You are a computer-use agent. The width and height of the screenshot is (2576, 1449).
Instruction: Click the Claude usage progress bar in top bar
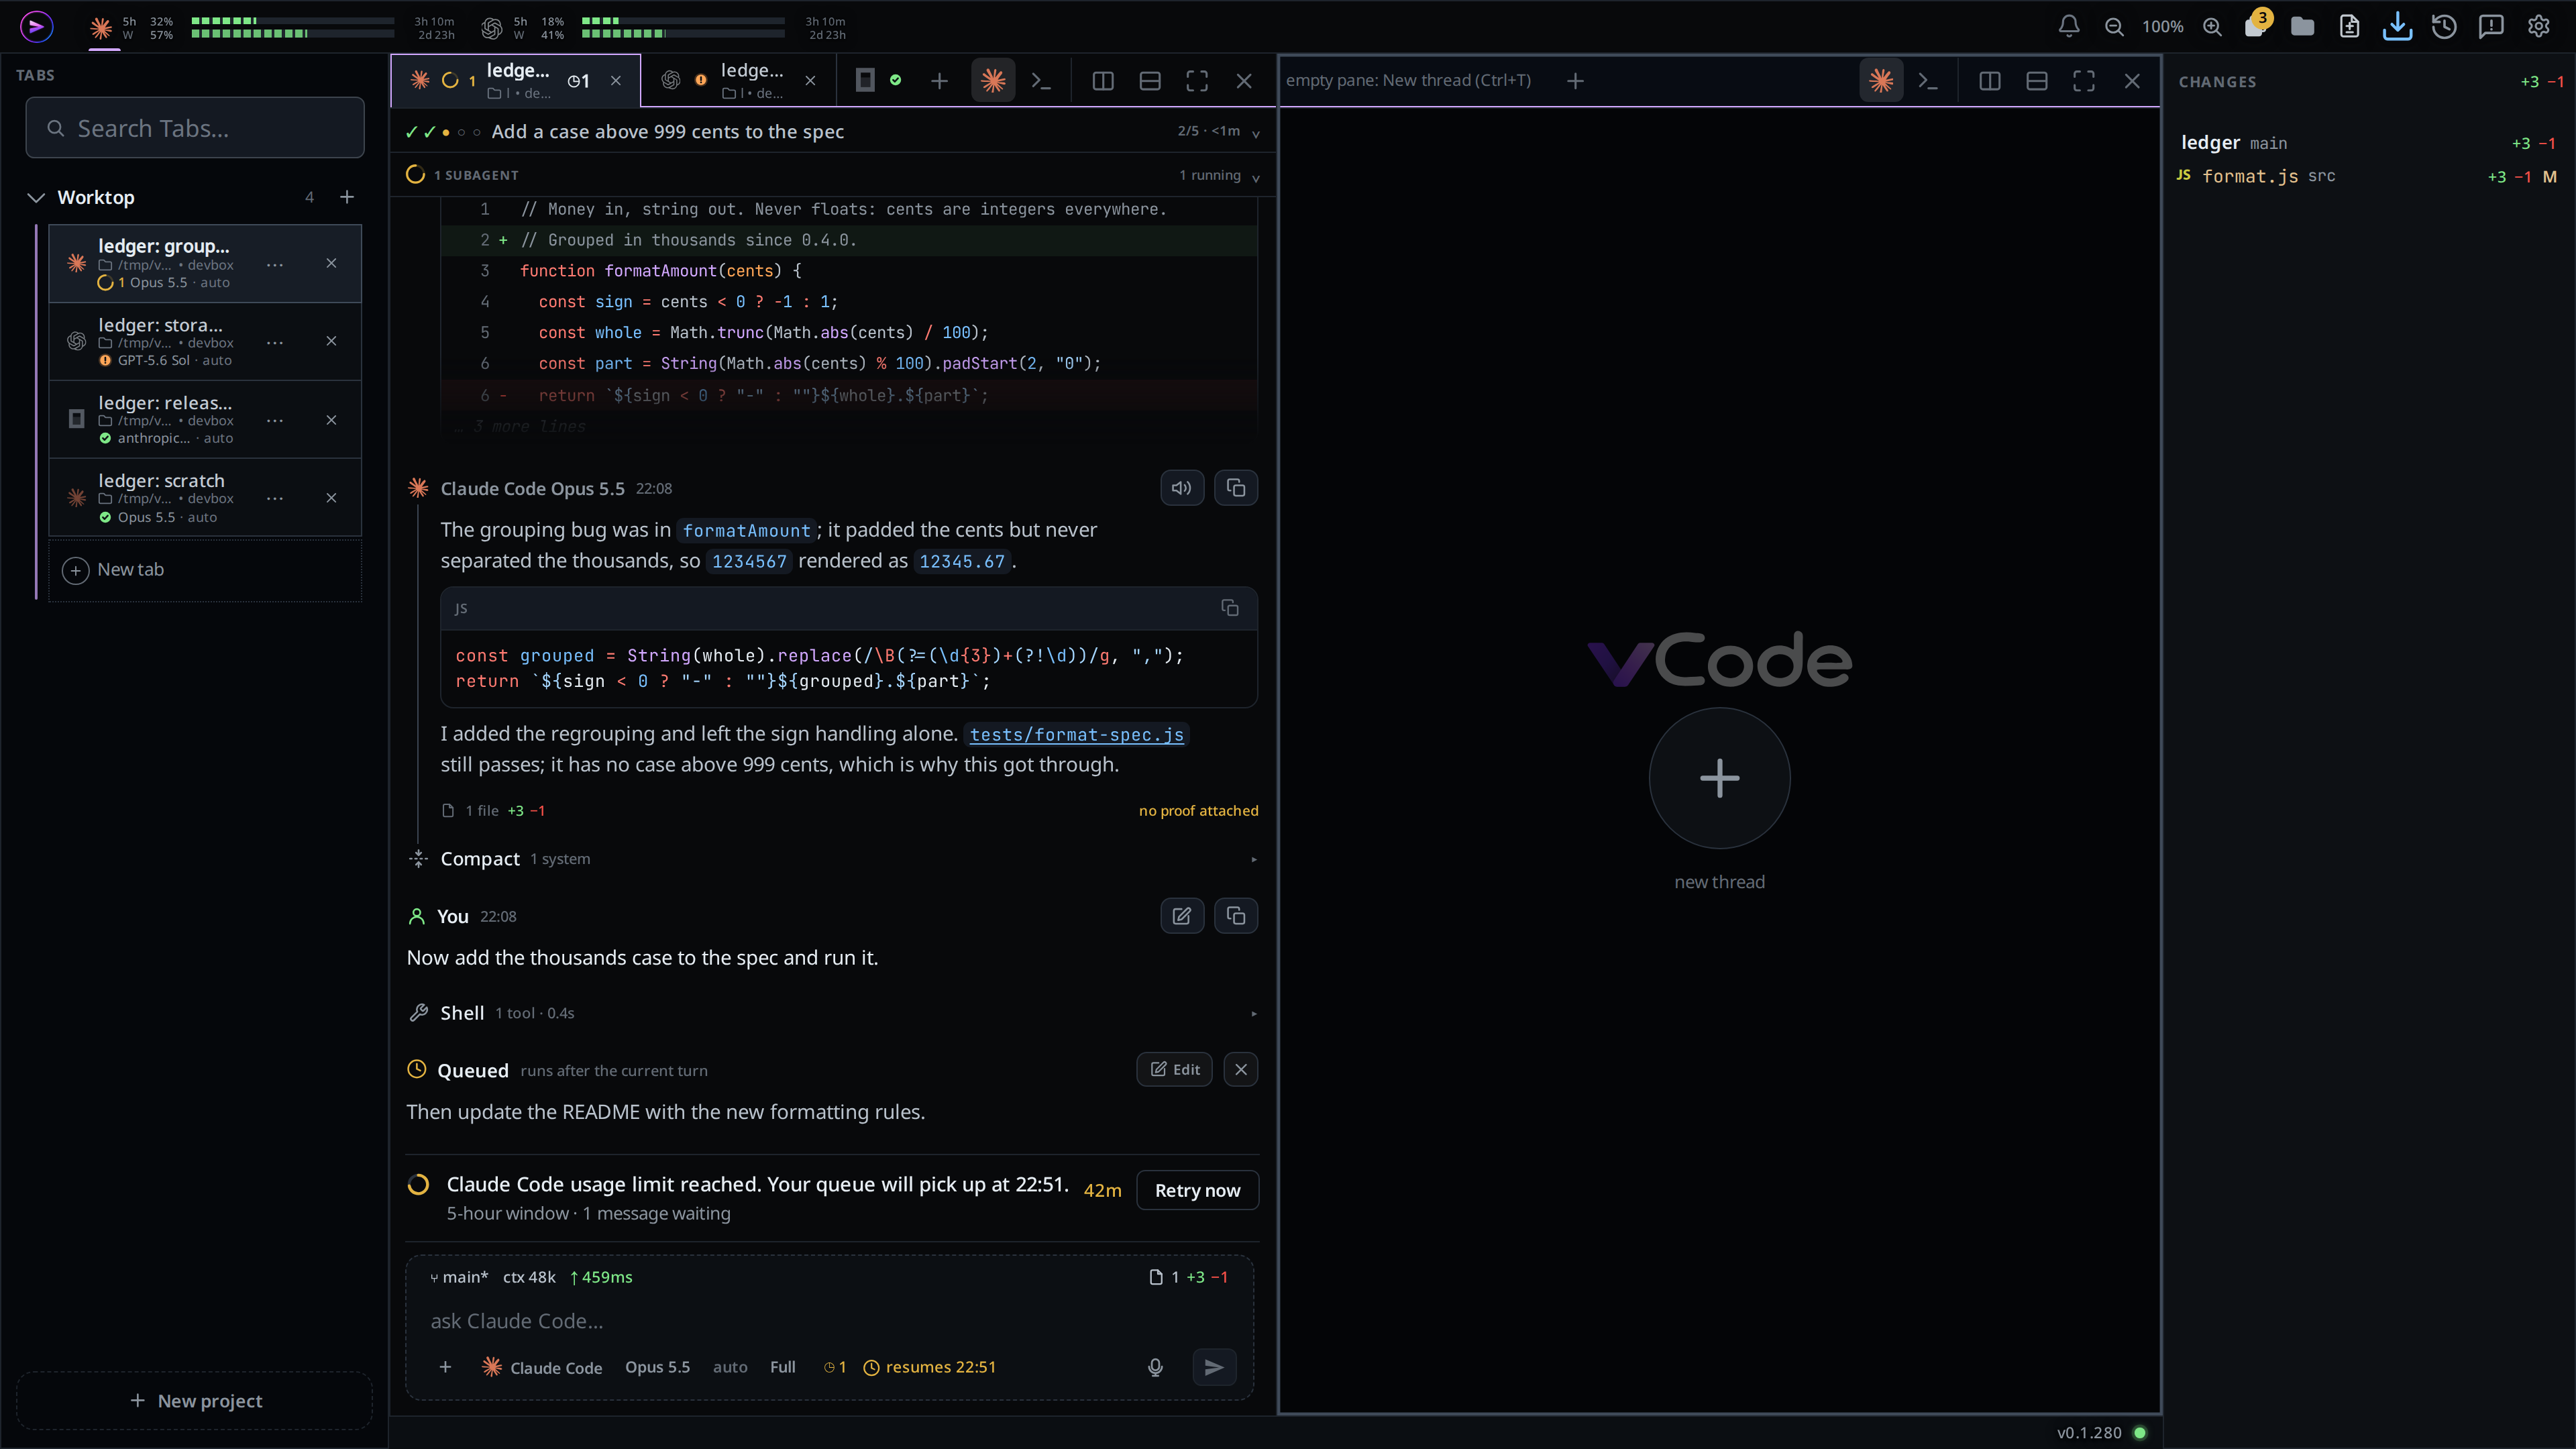click(x=292, y=27)
